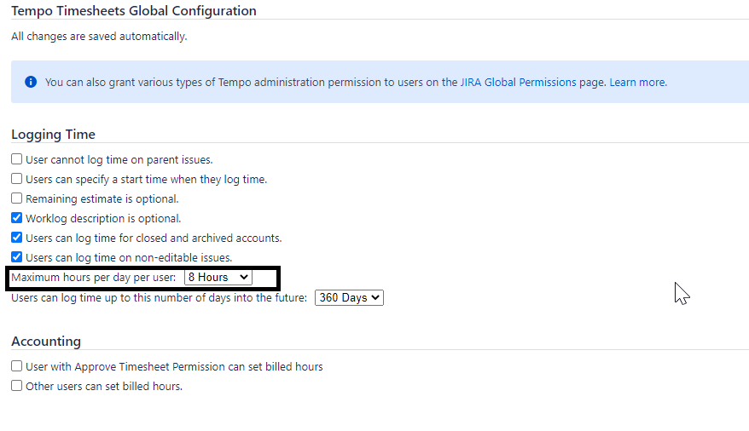Uncheck 'Worklog description is optional'
The height and width of the screenshot is (431, 749).
click(x=17, y=218)
